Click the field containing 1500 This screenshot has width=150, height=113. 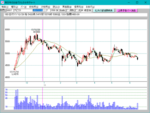pyautogui.click(x=53, y=10)
